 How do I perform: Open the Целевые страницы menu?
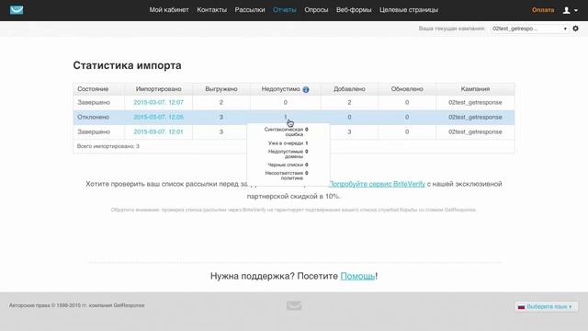[409, 10]
